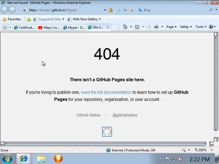The width and height of the screenshot is (219, 164).
Task: Click the Help question mark icon
Action: pyautogui.click(x=211, y=27)
